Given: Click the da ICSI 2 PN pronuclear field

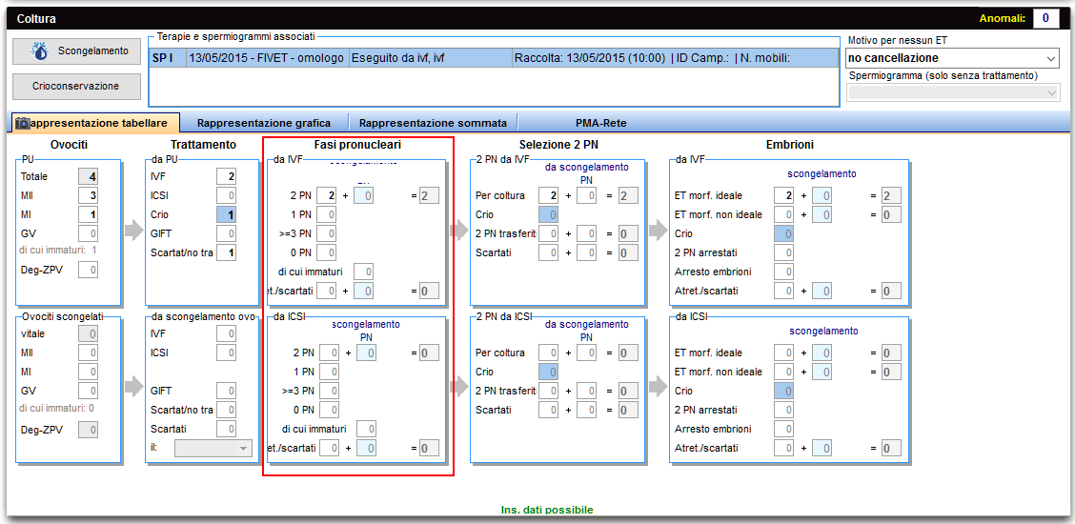Looking at the screenshot, I should coord(327,353).
